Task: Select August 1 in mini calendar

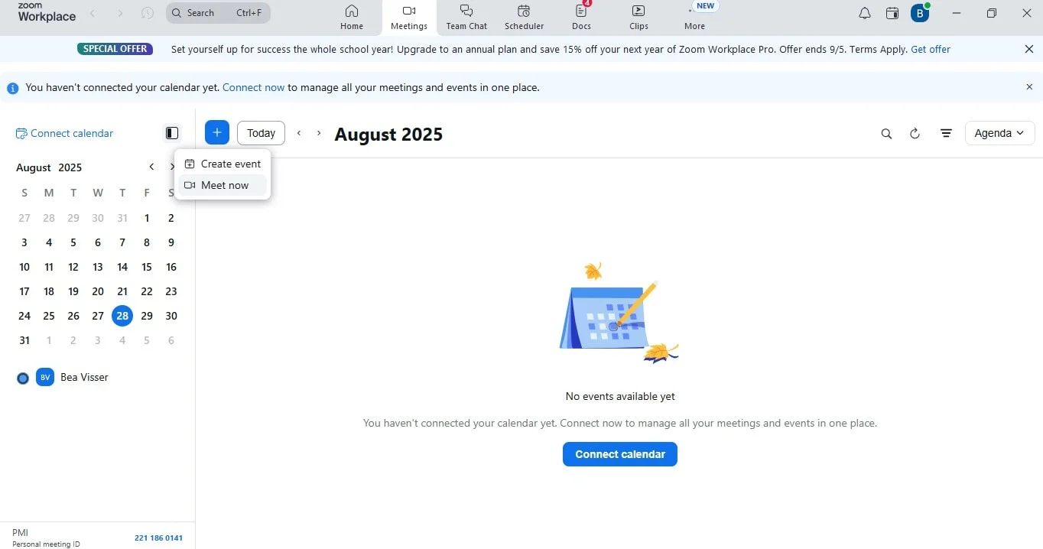Action: (147, 218)
